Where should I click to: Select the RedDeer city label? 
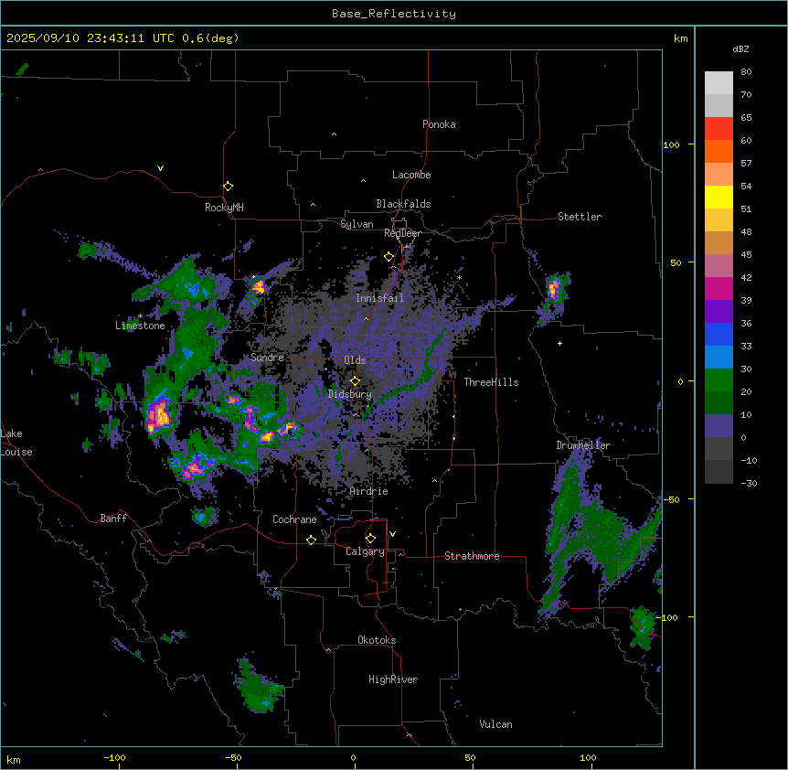402,233
